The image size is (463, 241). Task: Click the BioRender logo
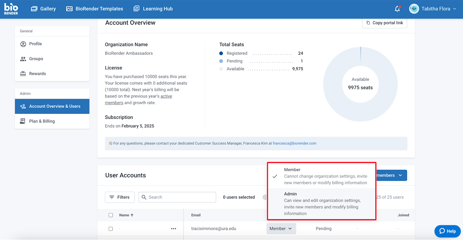tap(11, 9)
